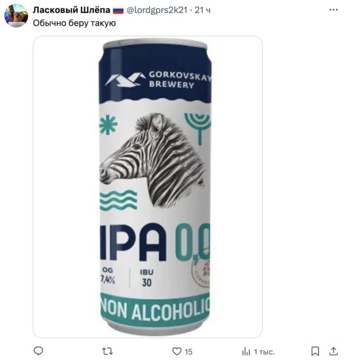
Task: Open the reply speech bubble icon
Action: click(x=38, y=351)
